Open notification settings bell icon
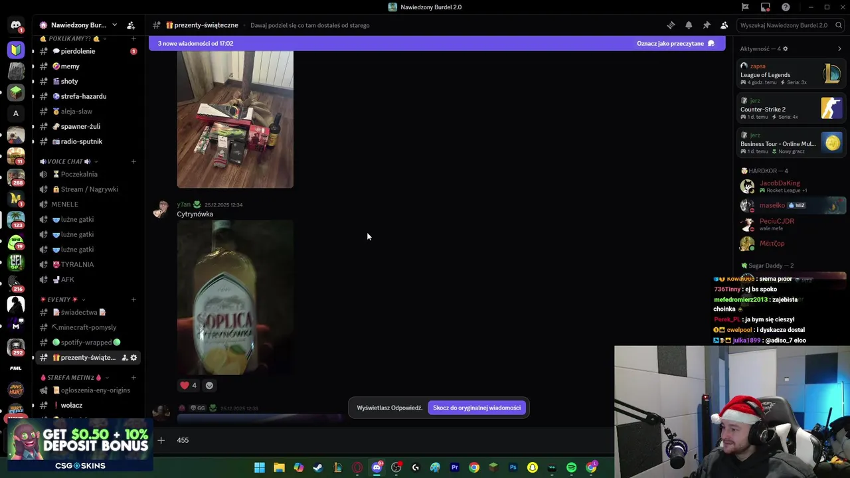 pos(689,25)
